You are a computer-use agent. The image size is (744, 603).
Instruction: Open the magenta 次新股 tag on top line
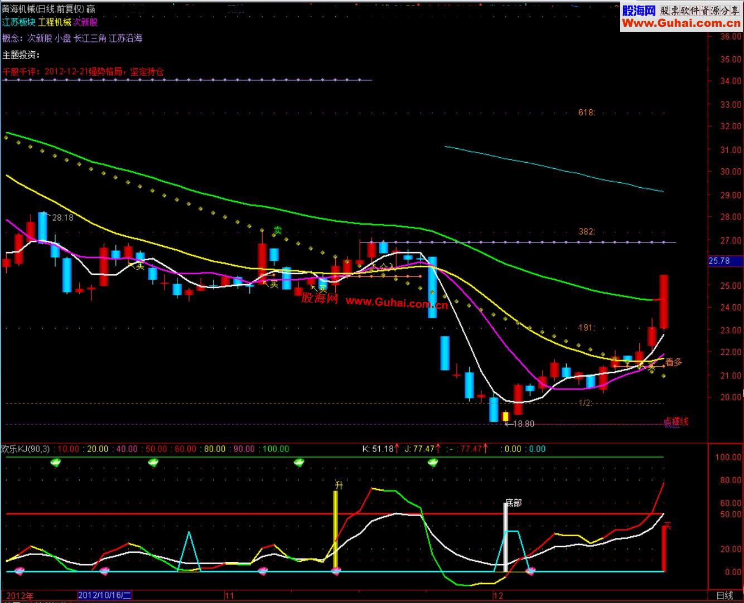coord(85,22)
